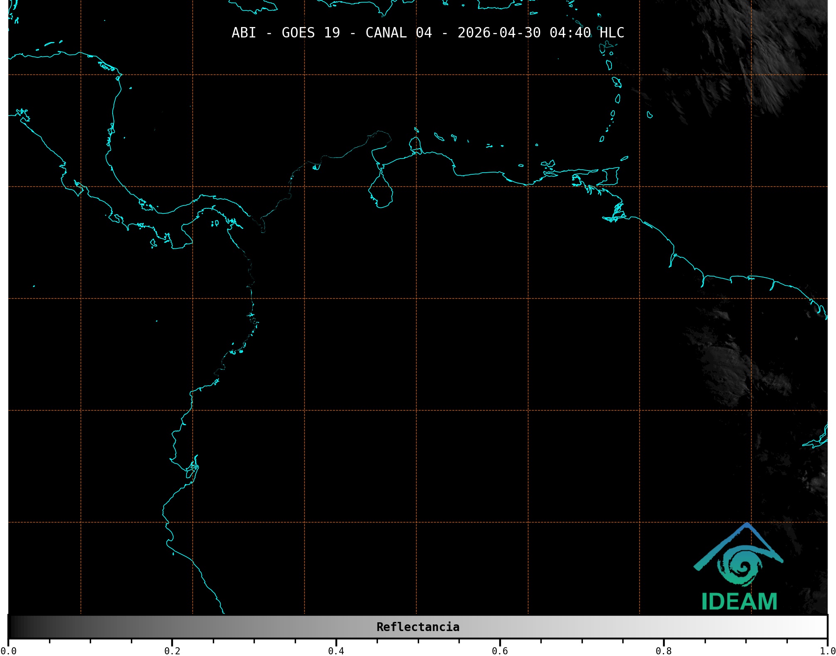The width and height of the screenshot is (836, 656).
Task: Click the timestamp '2026-04-30 04:40' in the title
Action: pos(524,33)
